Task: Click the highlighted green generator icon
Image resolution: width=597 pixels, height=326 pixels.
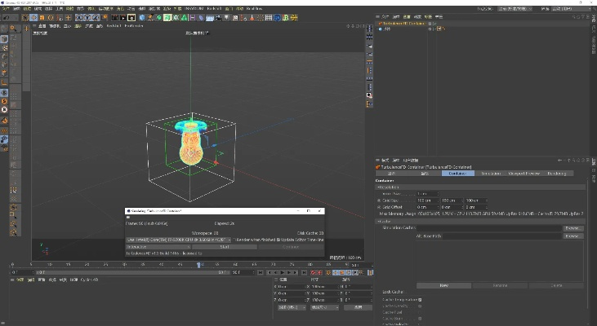Action: tap(167, 17)
